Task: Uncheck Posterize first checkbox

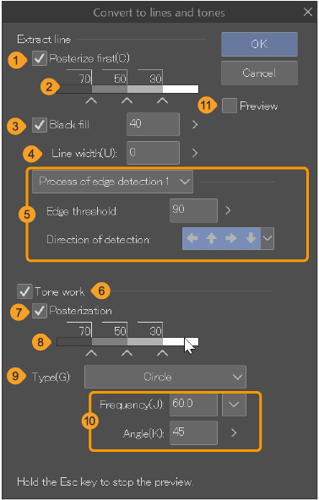Action: pos(40,58)
